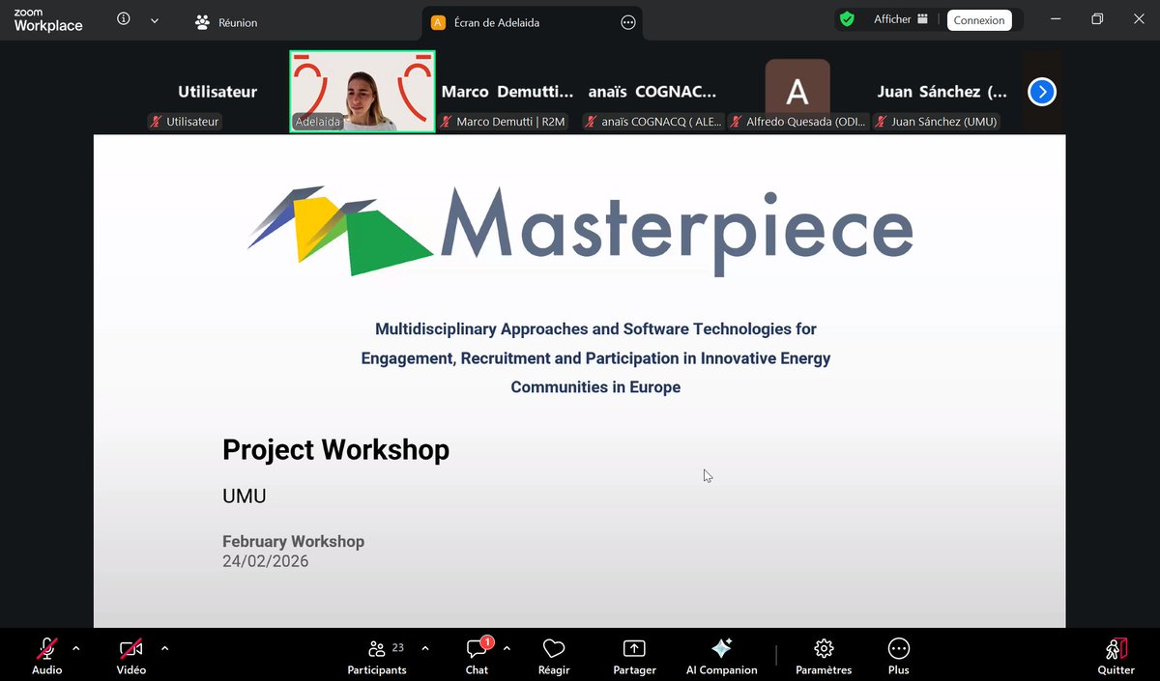1160x681 pixels.
Task: Select Juan Sánchez participant tile
Action: [x=942, y=92]
